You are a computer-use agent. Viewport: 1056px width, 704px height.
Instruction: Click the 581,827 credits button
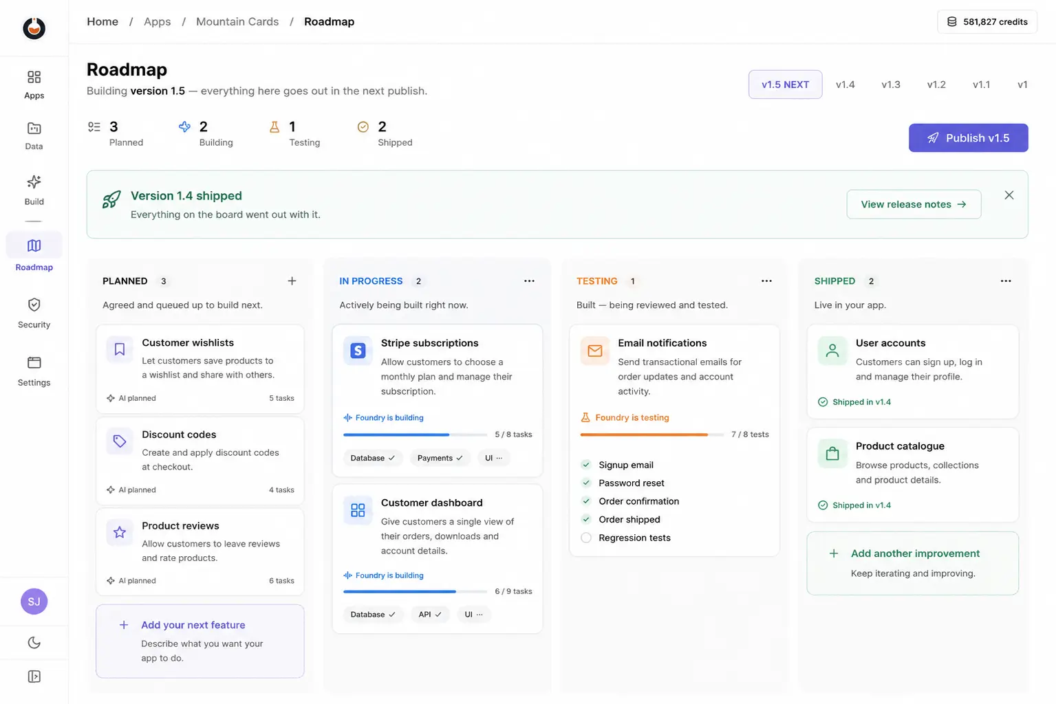click(987, 21)
